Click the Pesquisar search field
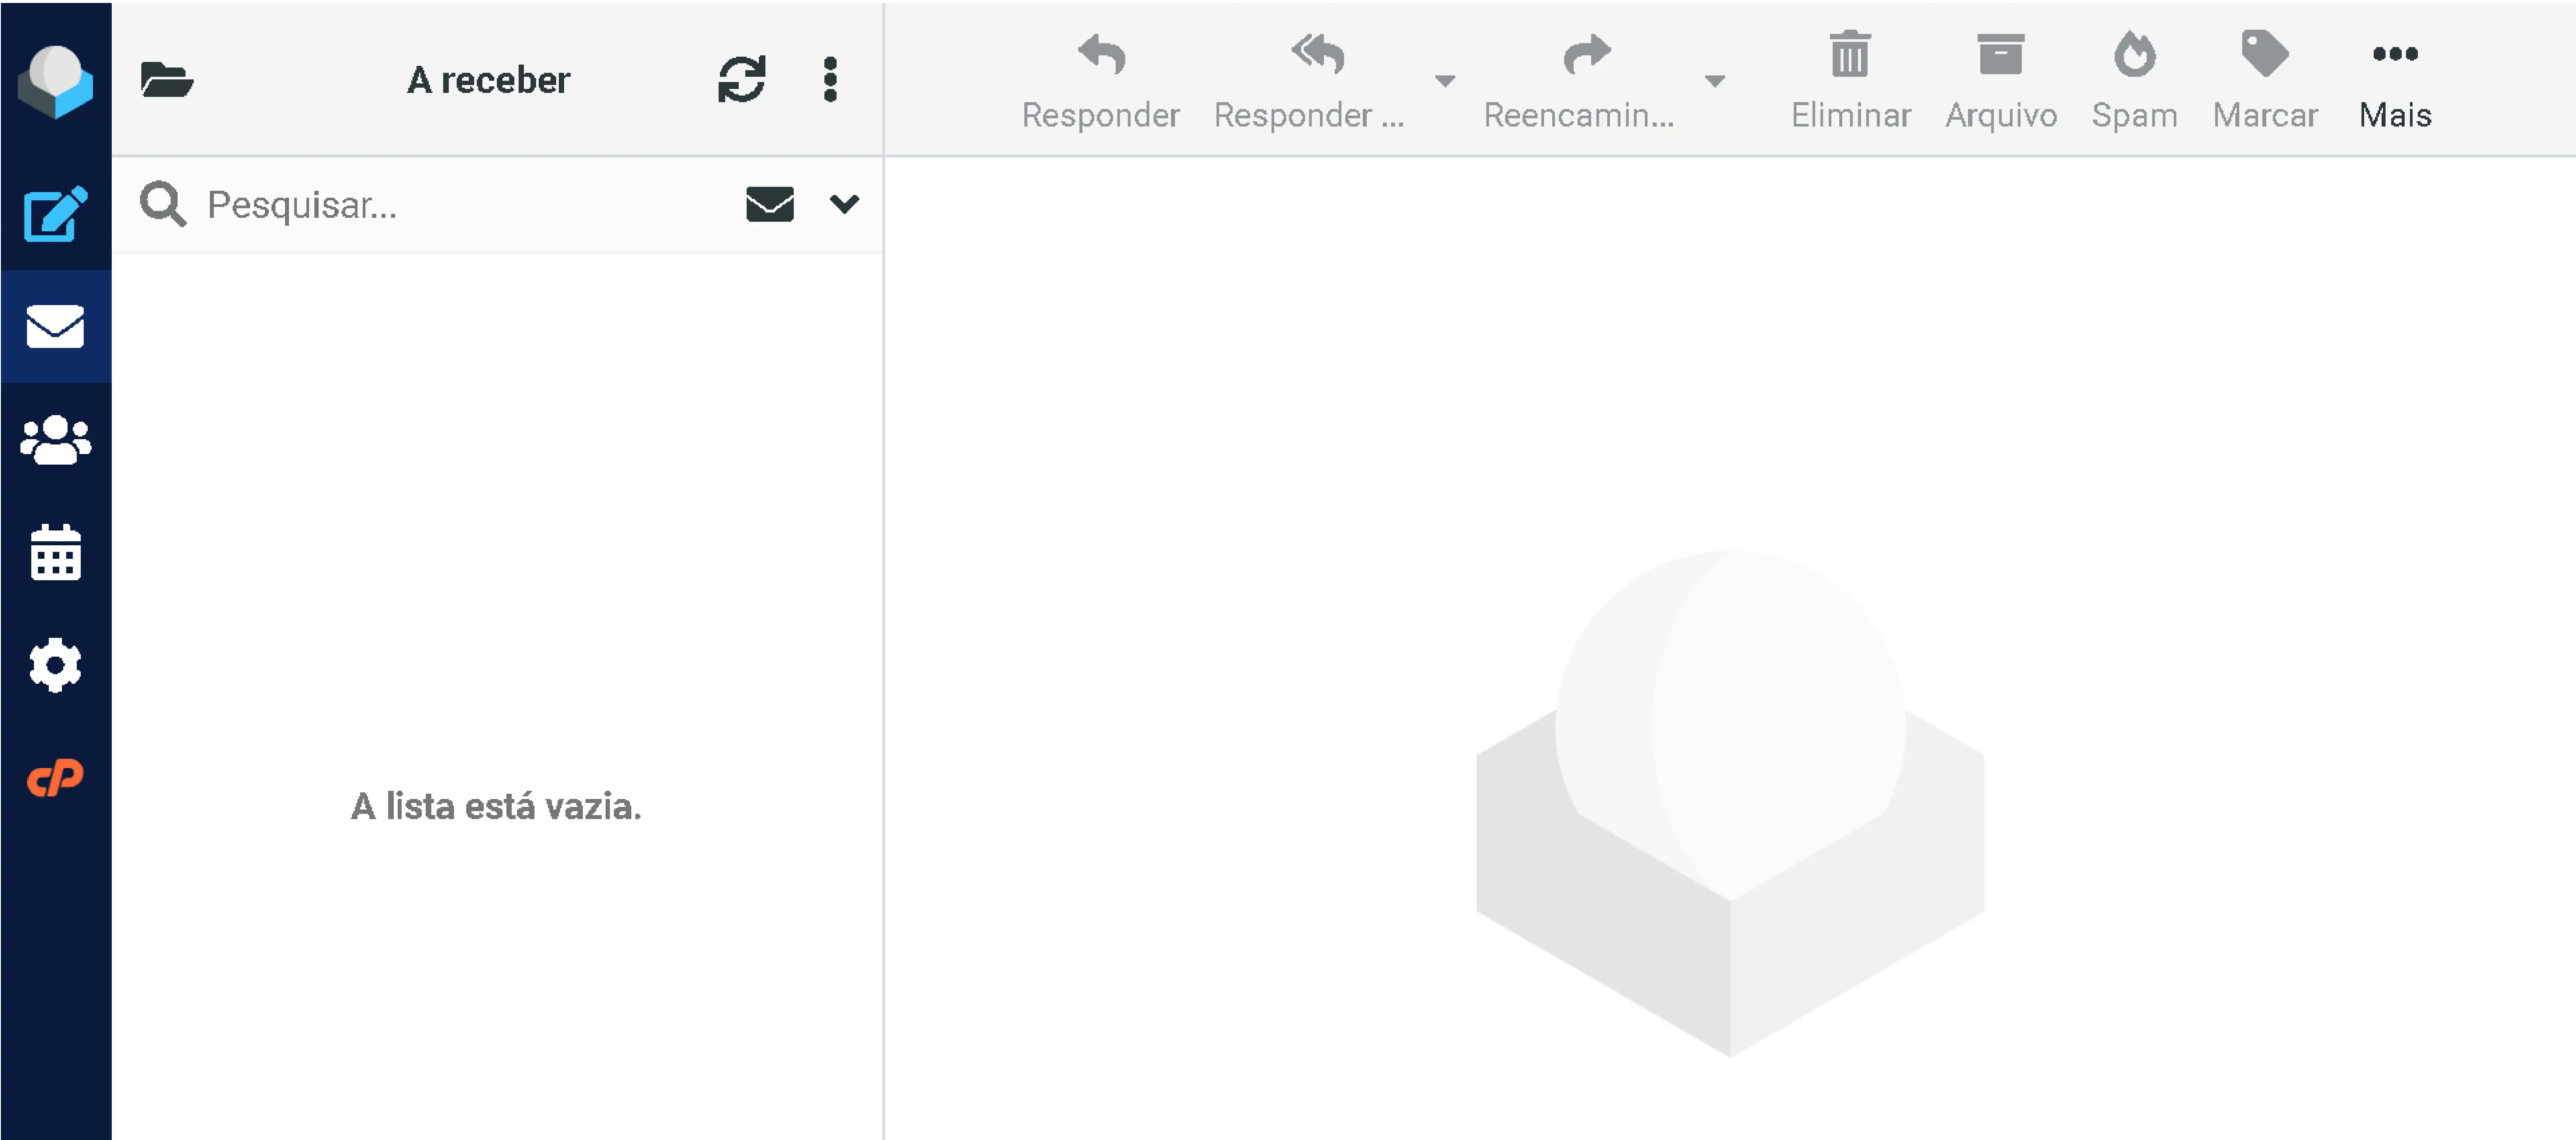This screenshot has height=1140, width=2576. (x=460, y=204)
